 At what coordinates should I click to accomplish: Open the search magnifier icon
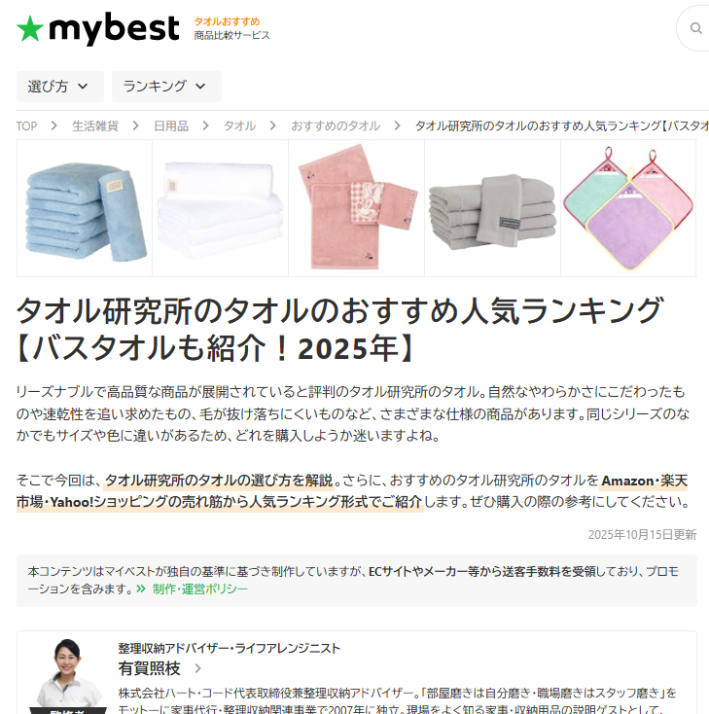pos(695,28)
